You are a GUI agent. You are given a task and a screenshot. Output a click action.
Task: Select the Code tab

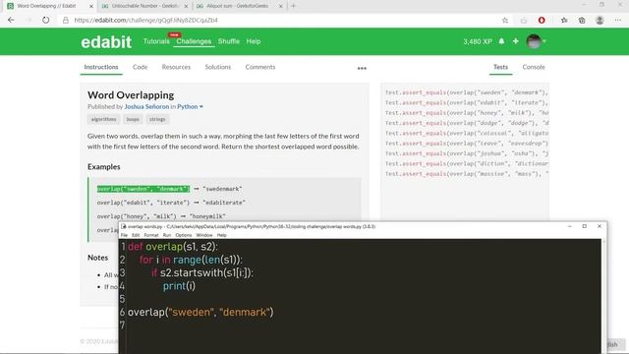click(x=140, y=67)
